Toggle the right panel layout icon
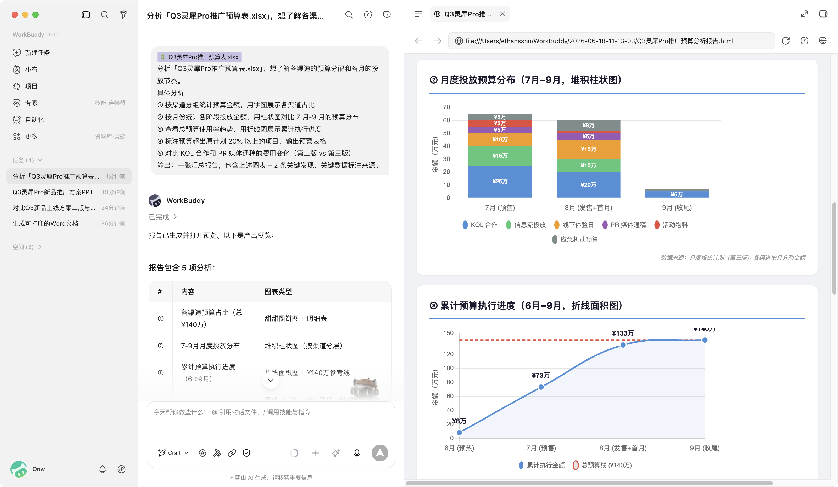 [x=823, y=14]
